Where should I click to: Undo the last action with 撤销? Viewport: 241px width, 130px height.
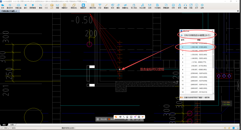[x=41, y=6]
